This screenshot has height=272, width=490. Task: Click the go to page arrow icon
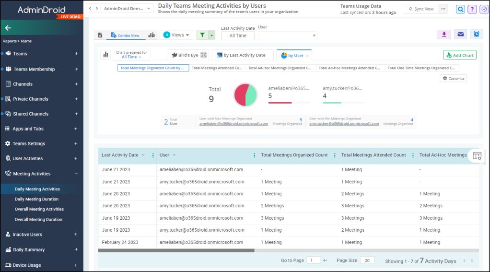pyautogui.click(x=326, y=260)
